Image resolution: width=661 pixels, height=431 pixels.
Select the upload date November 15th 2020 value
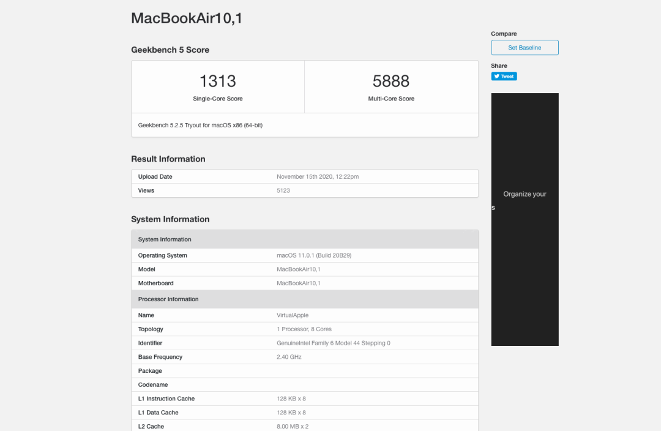coord(318,177)
